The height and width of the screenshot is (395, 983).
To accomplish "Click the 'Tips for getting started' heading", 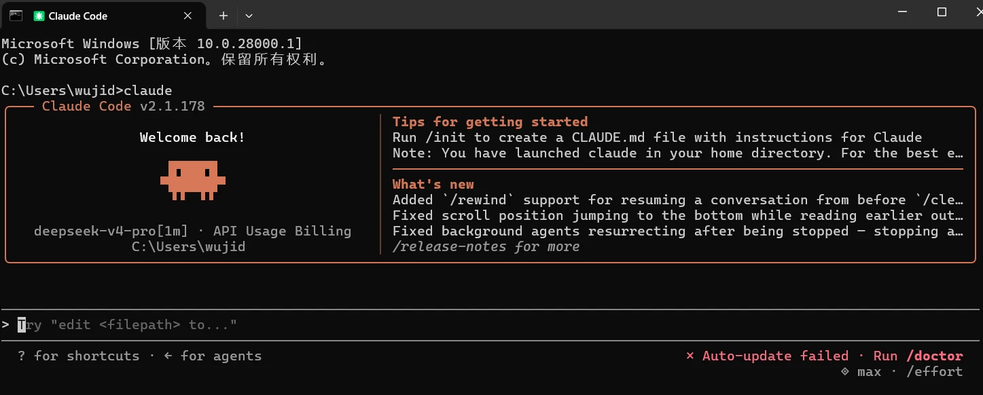I will pos(490,121).
